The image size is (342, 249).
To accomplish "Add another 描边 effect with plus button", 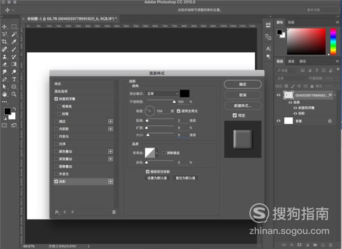I will tap(110, 121).
